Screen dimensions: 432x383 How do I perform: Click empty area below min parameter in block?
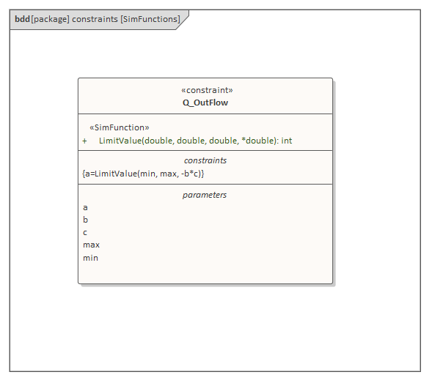coord(205,273)
